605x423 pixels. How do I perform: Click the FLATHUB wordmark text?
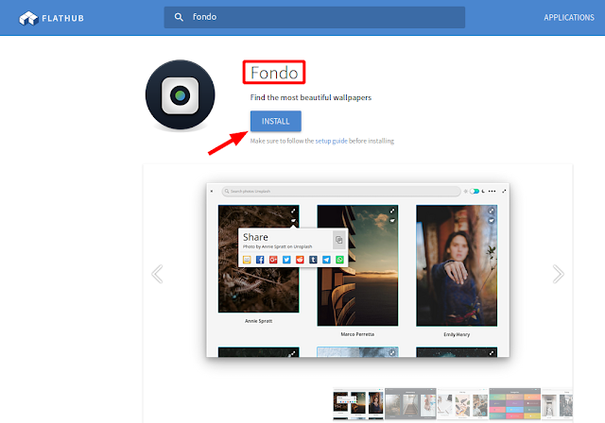pos(62,18)
